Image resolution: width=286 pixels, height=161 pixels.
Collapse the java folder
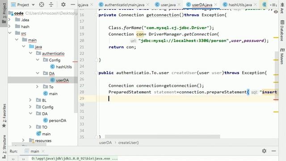tap(24, 47)
